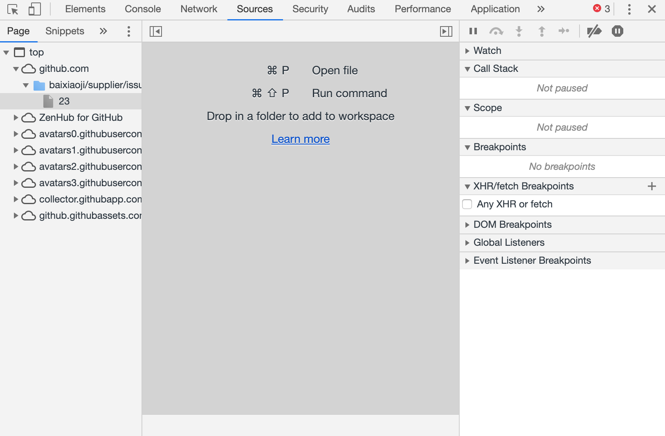Image resolution: width=665 pixels, height=436 pixels.
Task: Step out of current function
Action: (542, 31)
